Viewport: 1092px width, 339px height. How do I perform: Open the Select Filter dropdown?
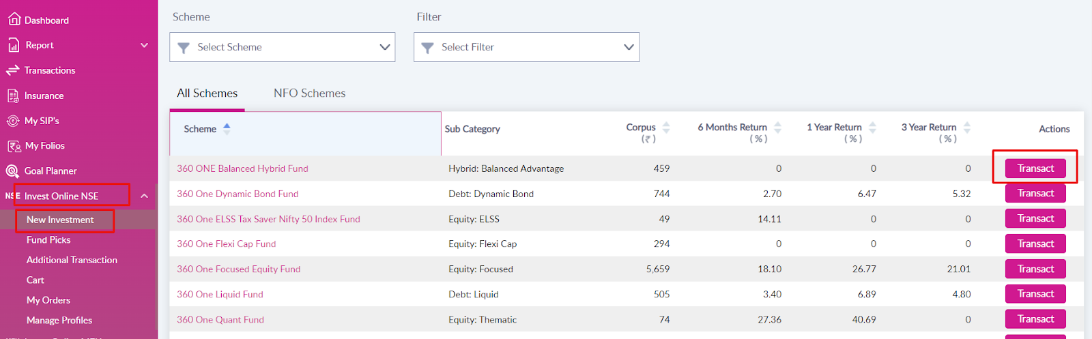click(526, 47)
